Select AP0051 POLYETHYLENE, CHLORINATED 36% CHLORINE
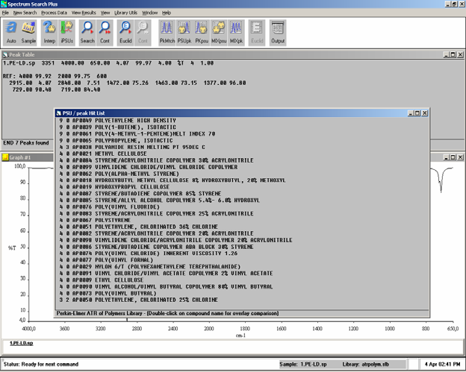This screenshot has width=466, height=372. pyautogui.click(x=138, y=227)
